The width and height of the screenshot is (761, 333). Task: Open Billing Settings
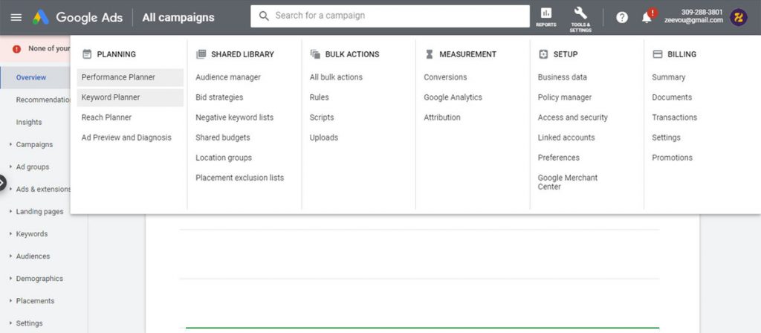click(x=666, y=138)
